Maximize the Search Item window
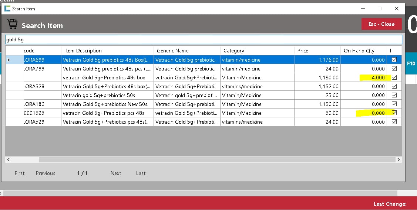The image size is (417, 210). pos(379,8)
